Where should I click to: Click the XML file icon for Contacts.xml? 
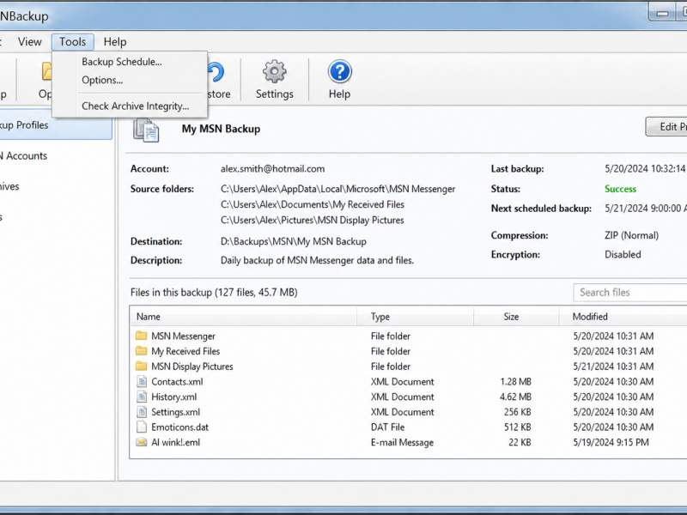(x=142, y=381)
